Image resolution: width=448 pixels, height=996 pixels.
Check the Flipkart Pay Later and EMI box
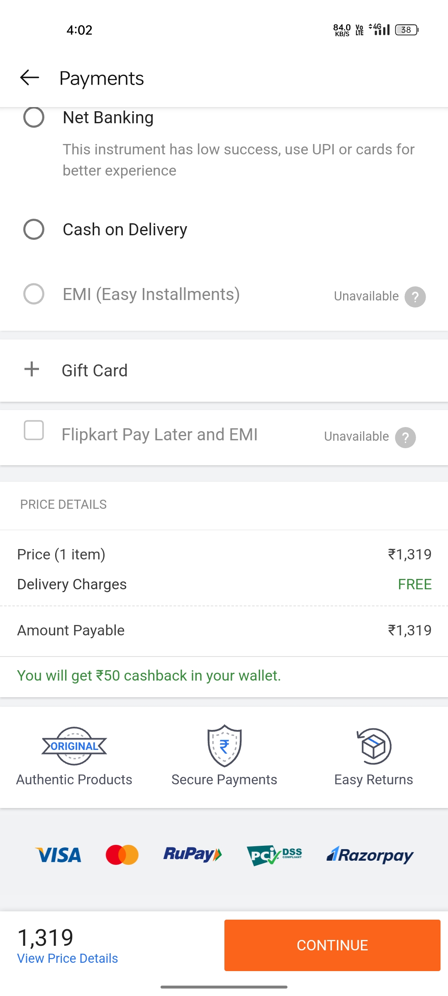[x=34, y=430]
